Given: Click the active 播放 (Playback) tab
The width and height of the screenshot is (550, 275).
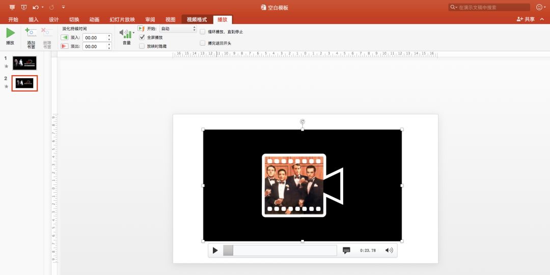Looking at the screenshot, I should click(223, 20).
